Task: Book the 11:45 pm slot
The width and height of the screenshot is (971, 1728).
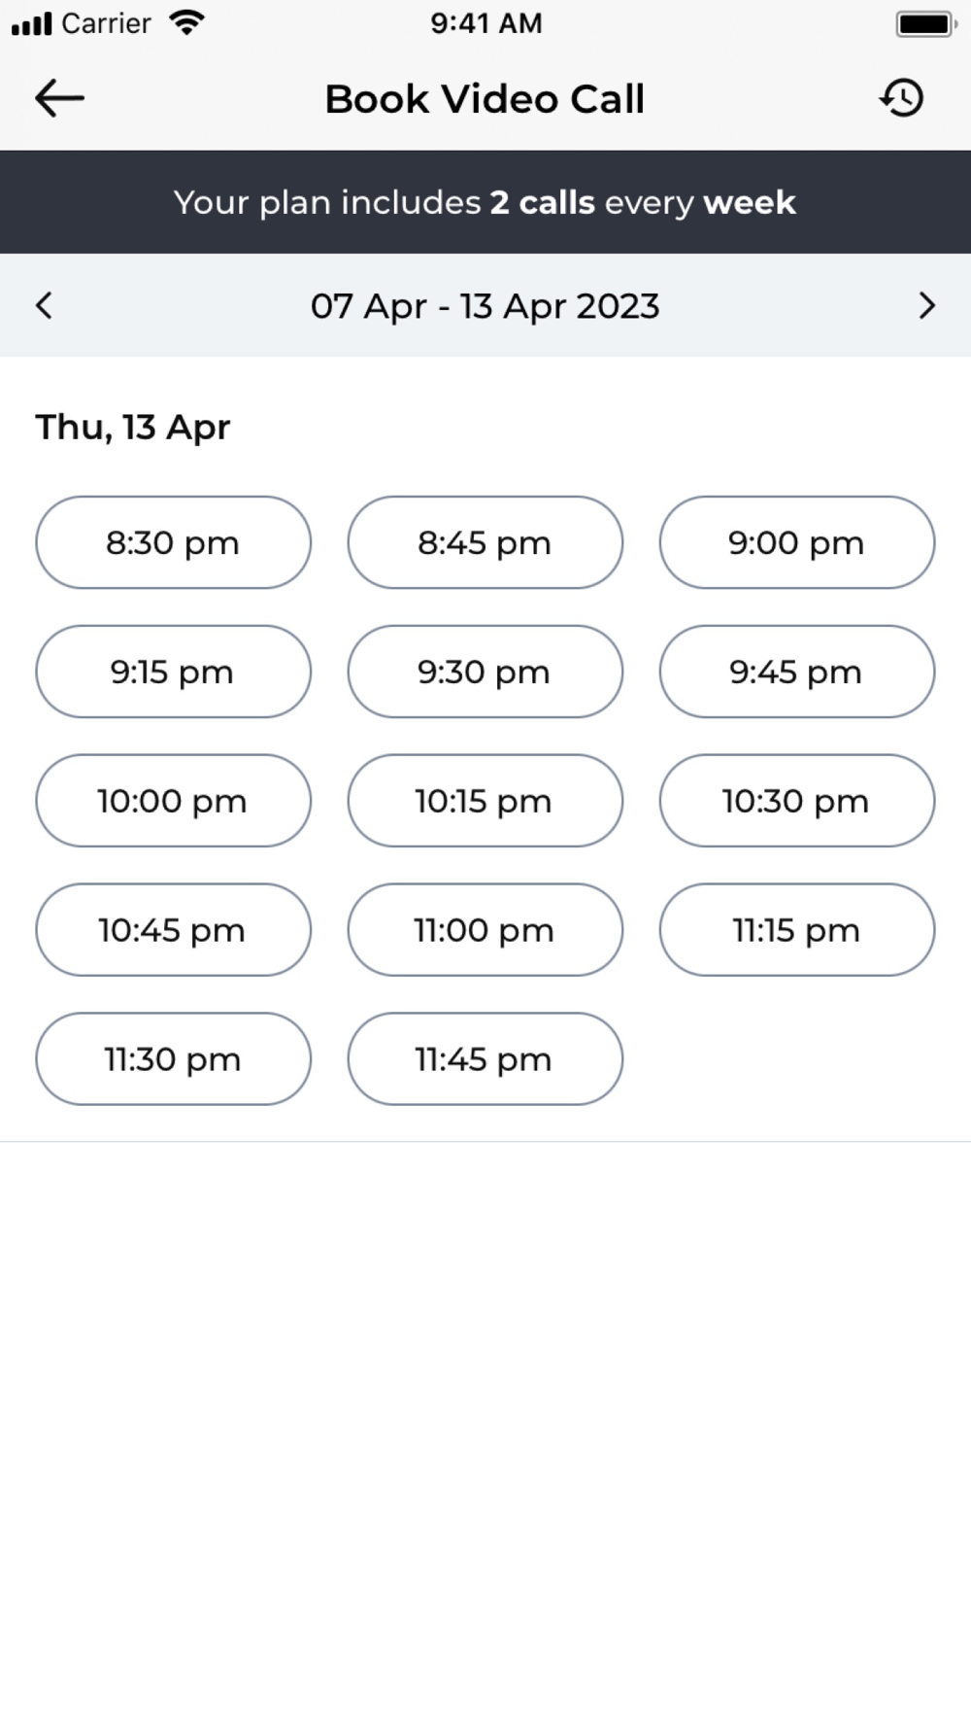Action: point(485,1059)
